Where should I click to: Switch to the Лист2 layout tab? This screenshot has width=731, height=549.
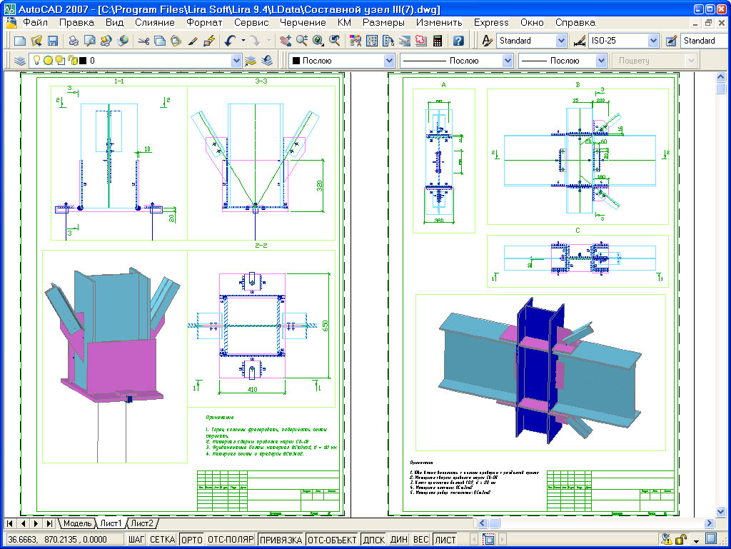pos(141,524)
